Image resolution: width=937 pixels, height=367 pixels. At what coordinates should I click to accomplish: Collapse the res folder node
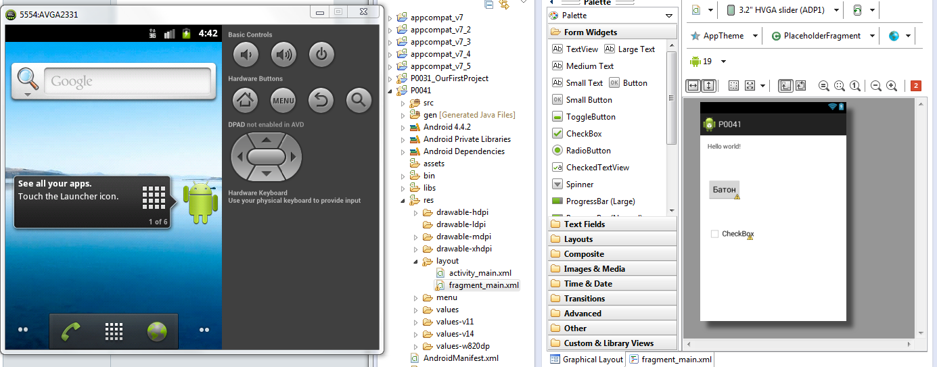(x=403, y=200)
